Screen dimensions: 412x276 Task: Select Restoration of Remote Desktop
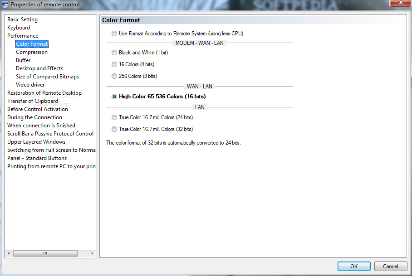click(44, 92)
